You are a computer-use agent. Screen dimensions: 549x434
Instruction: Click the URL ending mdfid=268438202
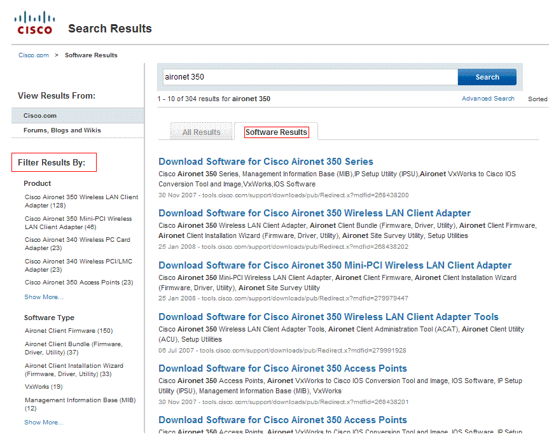coord(305,247)
